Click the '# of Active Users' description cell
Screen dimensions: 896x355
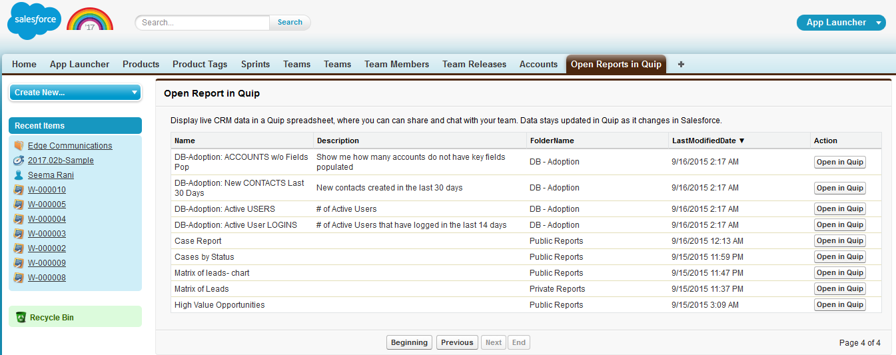coord(346,208)
